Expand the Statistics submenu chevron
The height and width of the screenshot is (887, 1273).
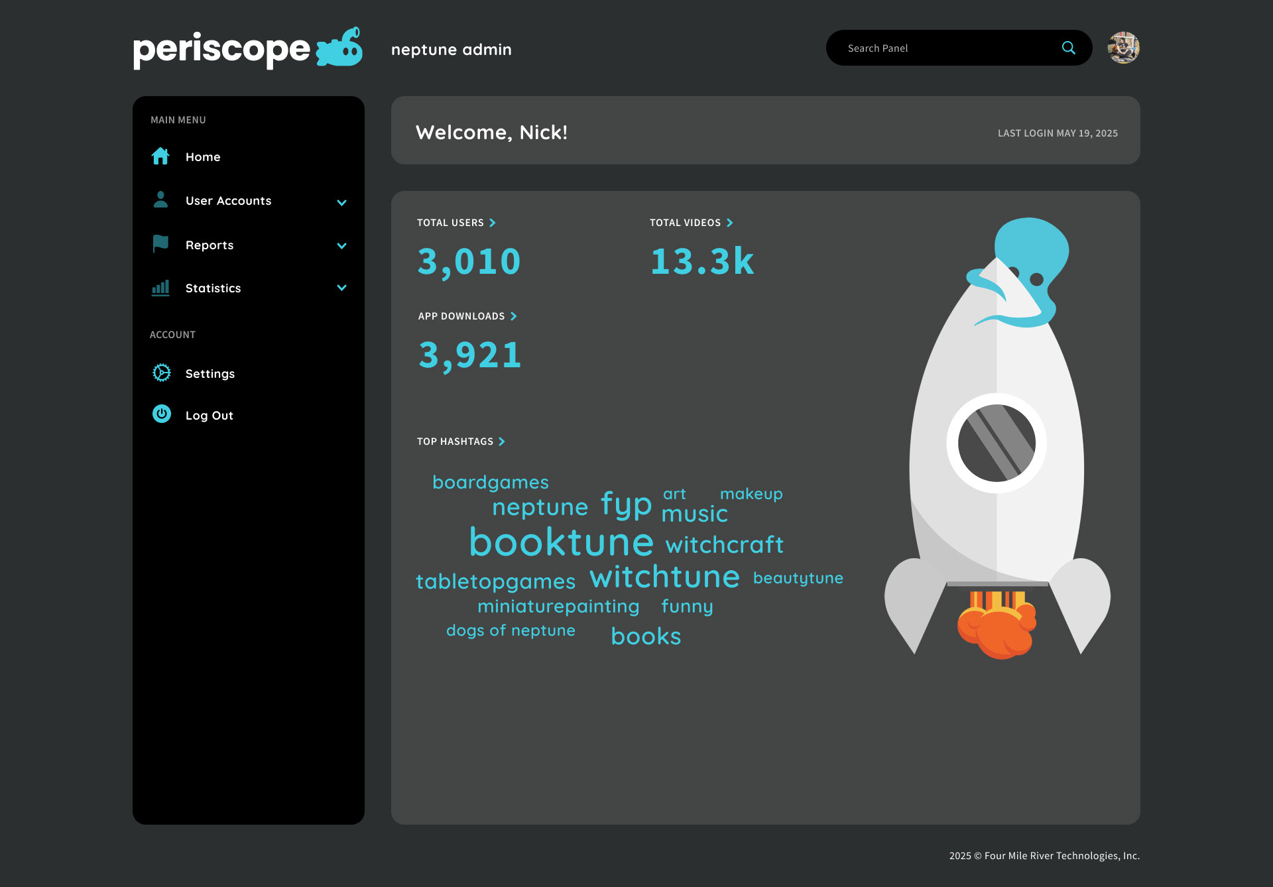(x=341, y=288)
